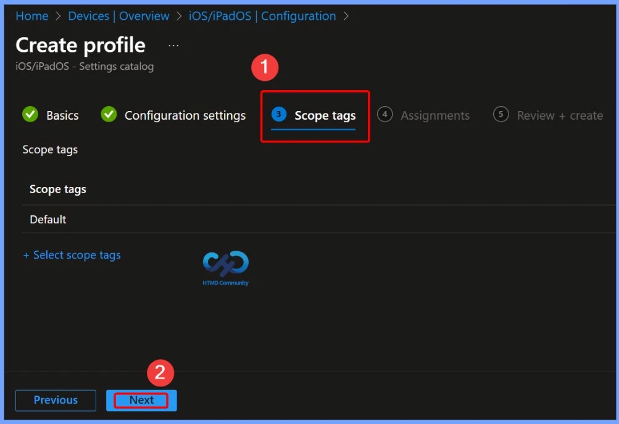Open Select scope tags
Image resolution: width=619 pixels, height=424 pixels.
click(x=72, y=254)
